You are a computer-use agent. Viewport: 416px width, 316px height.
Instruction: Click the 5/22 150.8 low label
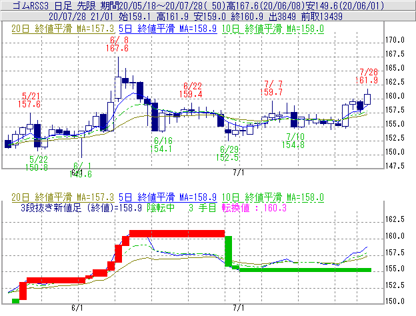pos(37,163)
